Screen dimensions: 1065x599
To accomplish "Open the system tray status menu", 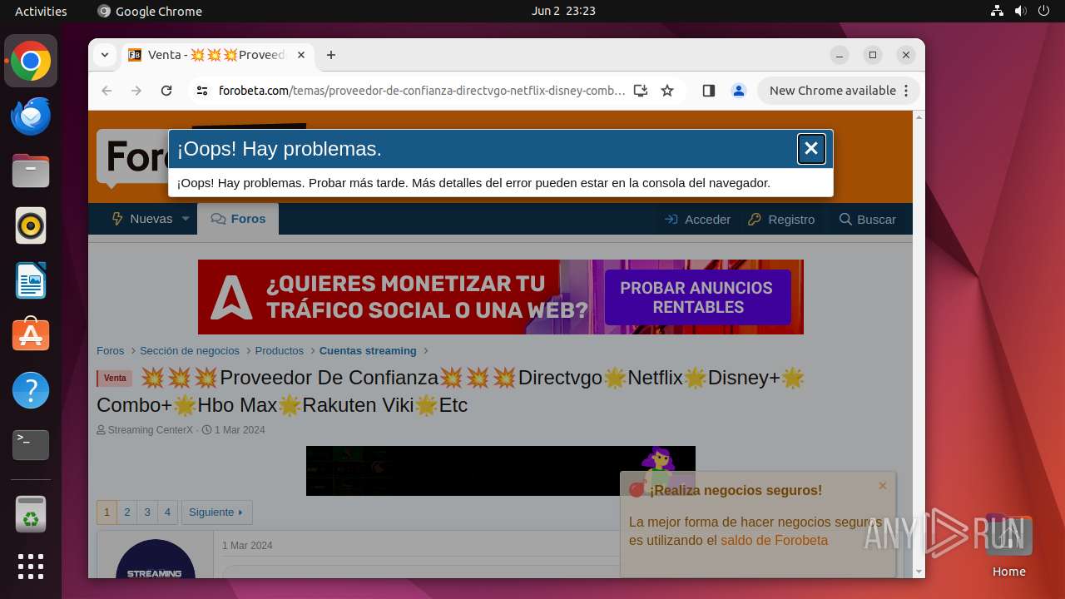I will [x=1020, y=11].
